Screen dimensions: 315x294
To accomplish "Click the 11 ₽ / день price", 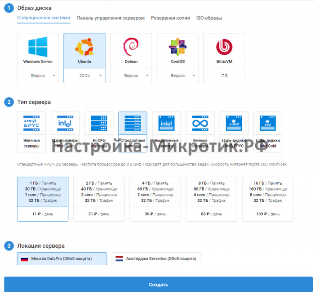I will coord(43,214).
